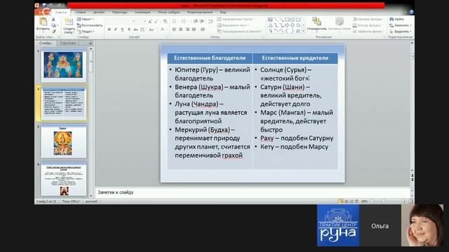Toggle text shadow (S) formatting
The height and width of the screenshot is (252, 449).
129,29
